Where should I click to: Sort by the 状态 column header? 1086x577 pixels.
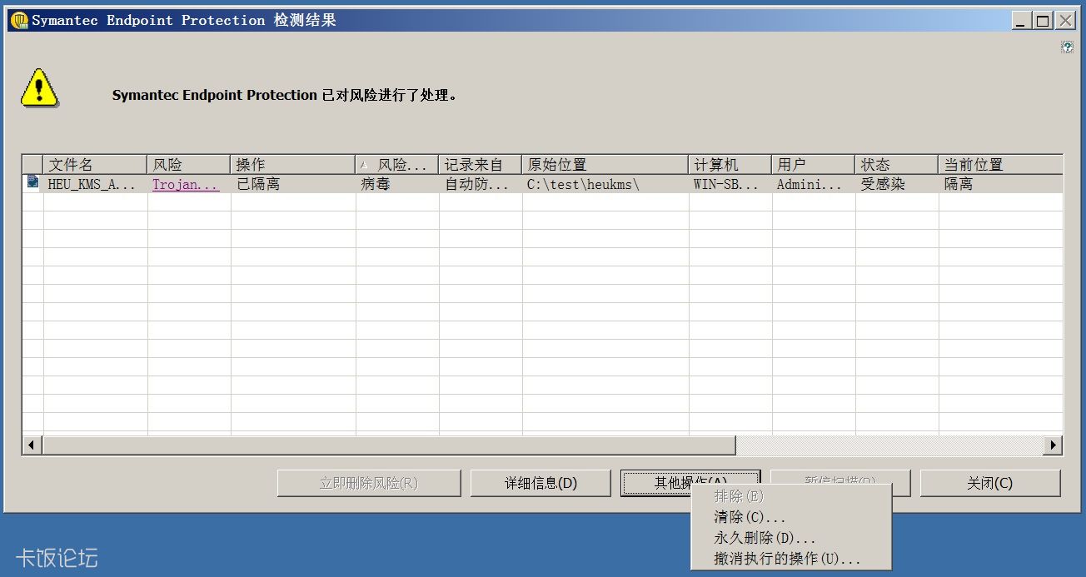[x=896, y=164]
